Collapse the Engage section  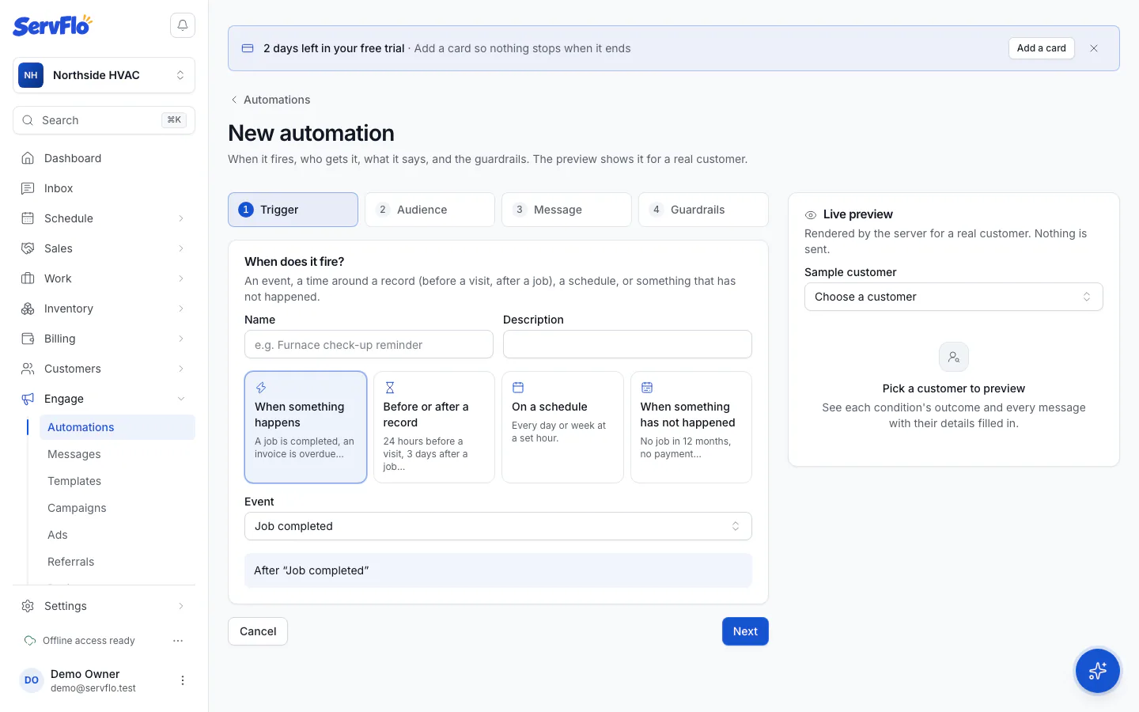pyautogui.click(x=104, y=399)
